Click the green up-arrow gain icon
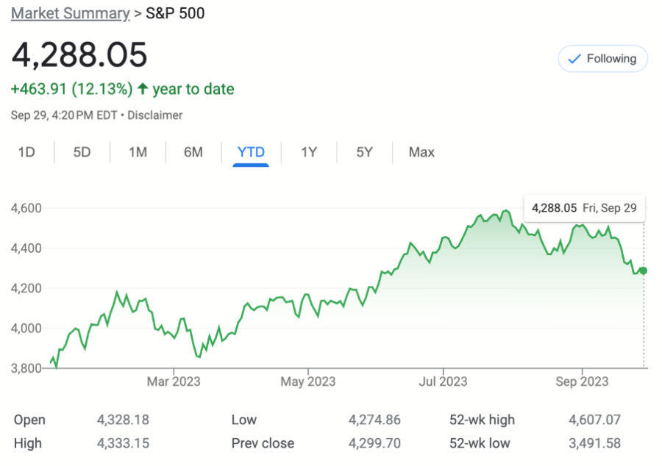This screenshot has width=662, height=466. 143,88
